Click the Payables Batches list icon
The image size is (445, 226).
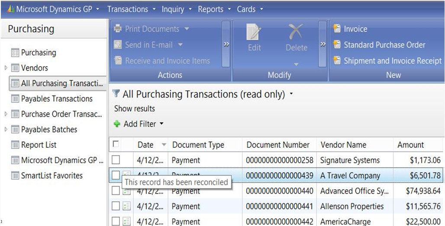tap(15, 130)
